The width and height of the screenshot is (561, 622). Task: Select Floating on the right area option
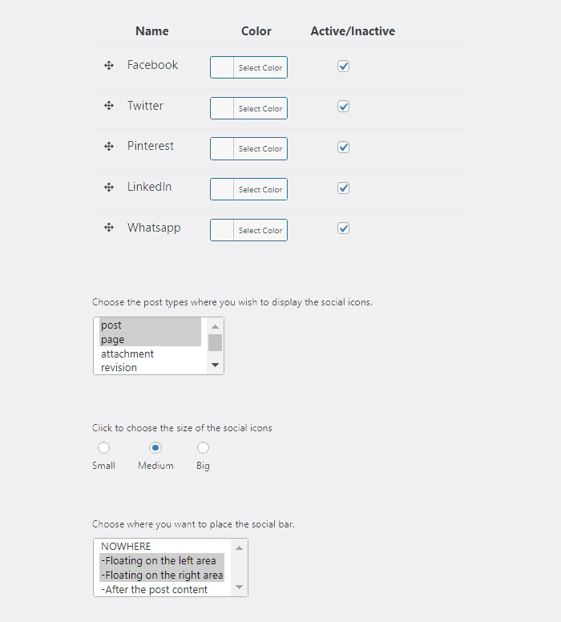(162, 576)
